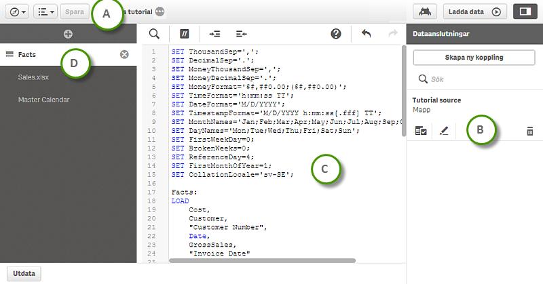Add a new script section with plus
This screenshot has width=543, height=284.
69,34
